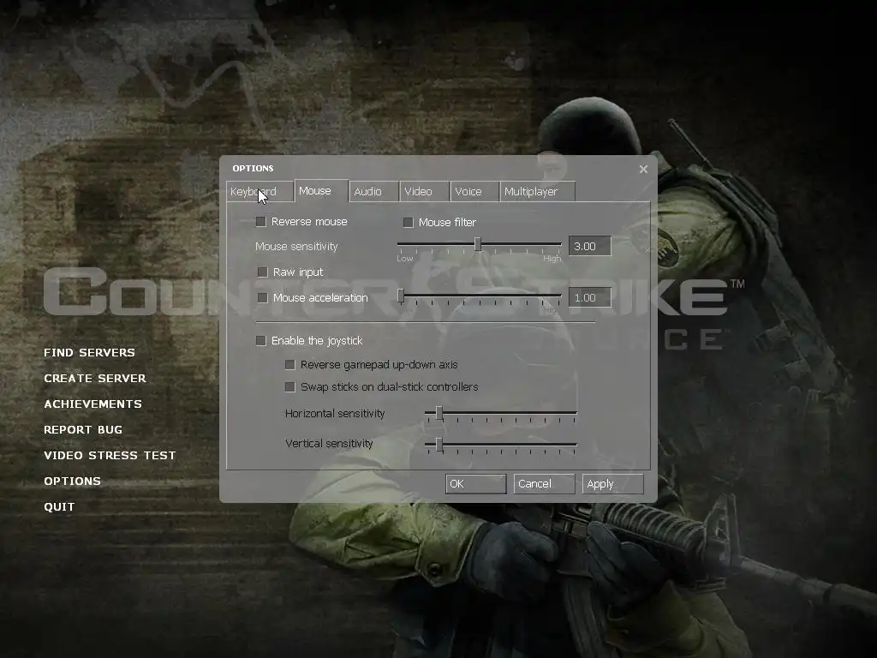Enable the Raw input checkbox
877x658 pixels.
coord(262,272)
